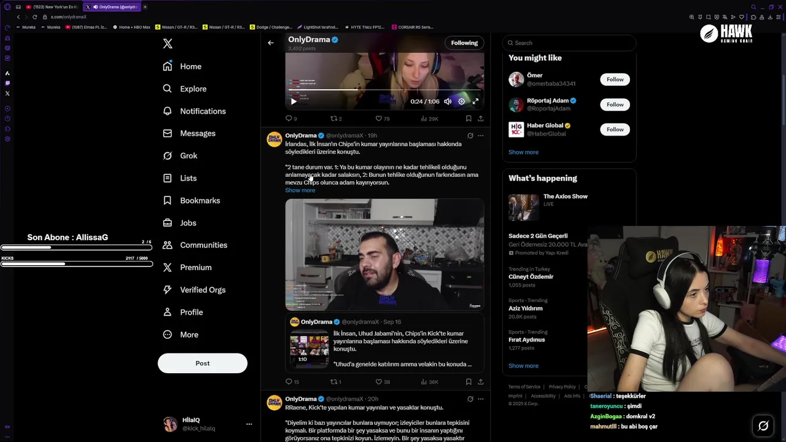Show more in You might like

coord(523,152)
